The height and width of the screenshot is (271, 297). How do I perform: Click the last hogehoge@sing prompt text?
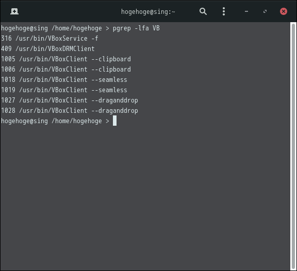[55, 121]
